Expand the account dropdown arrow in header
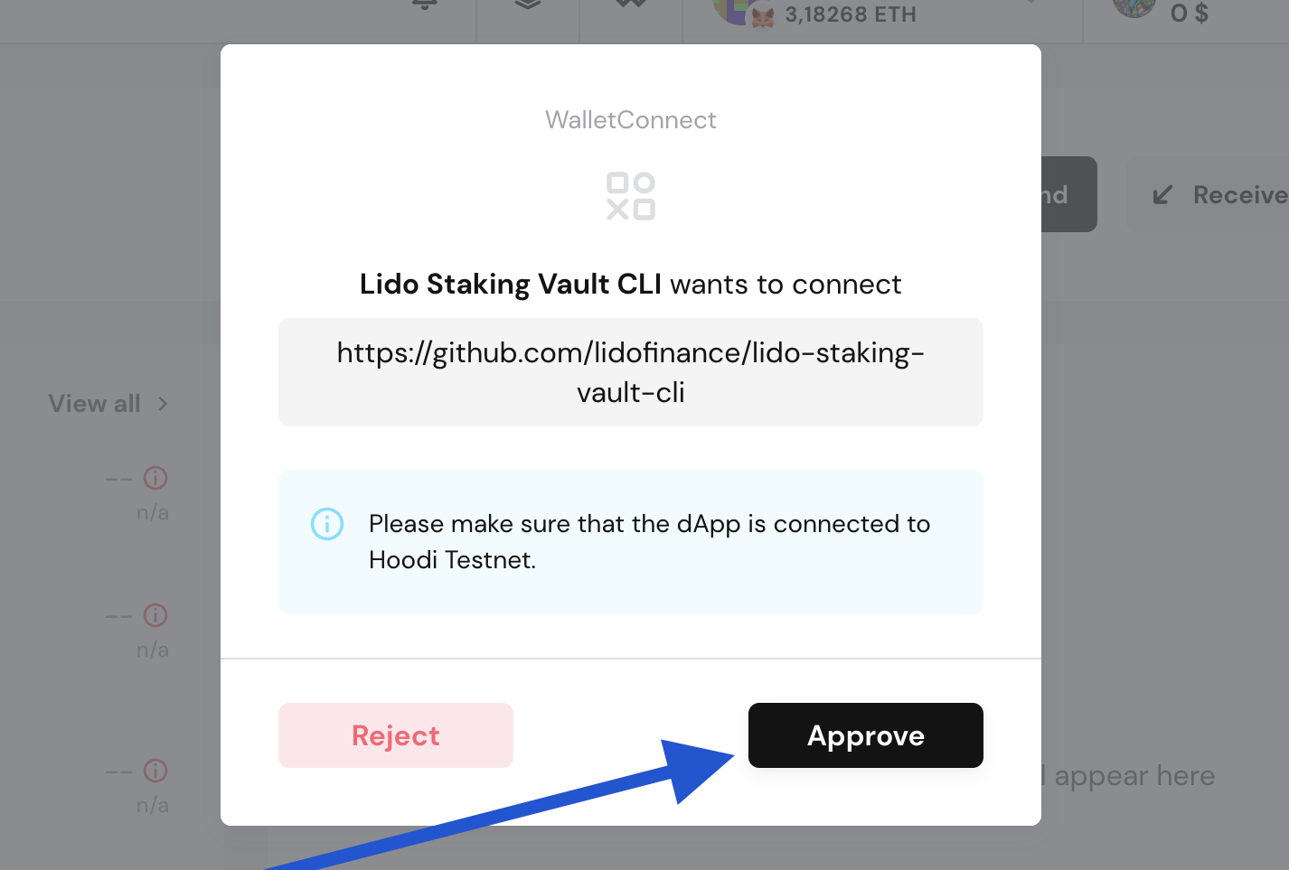The height and width of the screenshot is (870, 1289). 1030,3
